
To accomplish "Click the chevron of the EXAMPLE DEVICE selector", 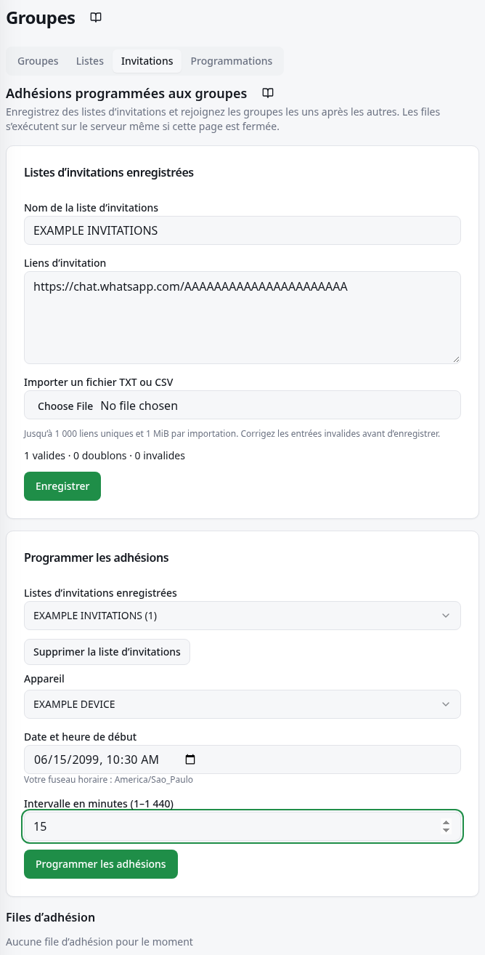I will (x=446, y=704).
